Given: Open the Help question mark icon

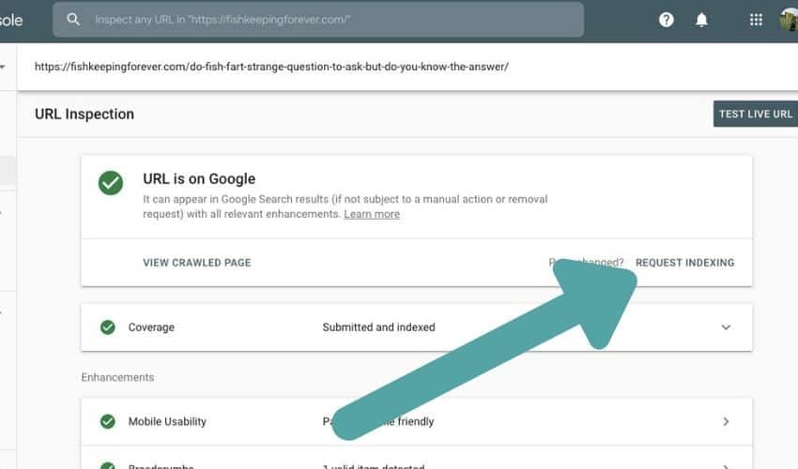Looking at the screenshot, I should pos(667,20).
